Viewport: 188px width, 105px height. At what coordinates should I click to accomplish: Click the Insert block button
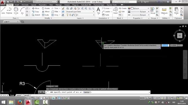click(x=115, y=11)
